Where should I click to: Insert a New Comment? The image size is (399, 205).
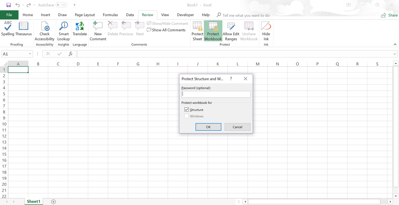click(98, 31)
